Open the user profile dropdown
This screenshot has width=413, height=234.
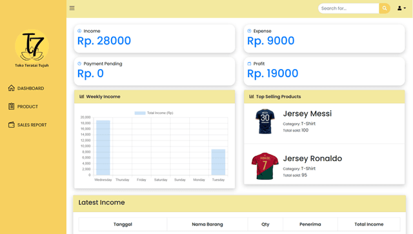[x=401, y=8]
